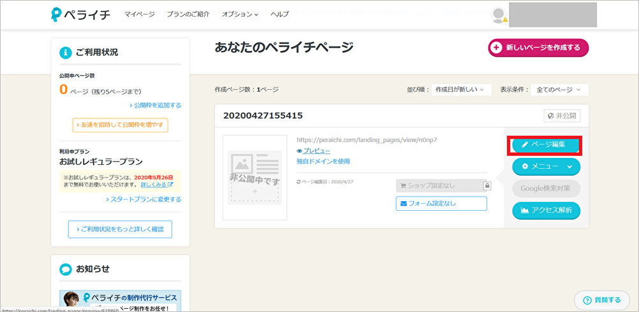Open ヘルプ in the top navigation
The image size is (639, 312).
coord(279,14)
